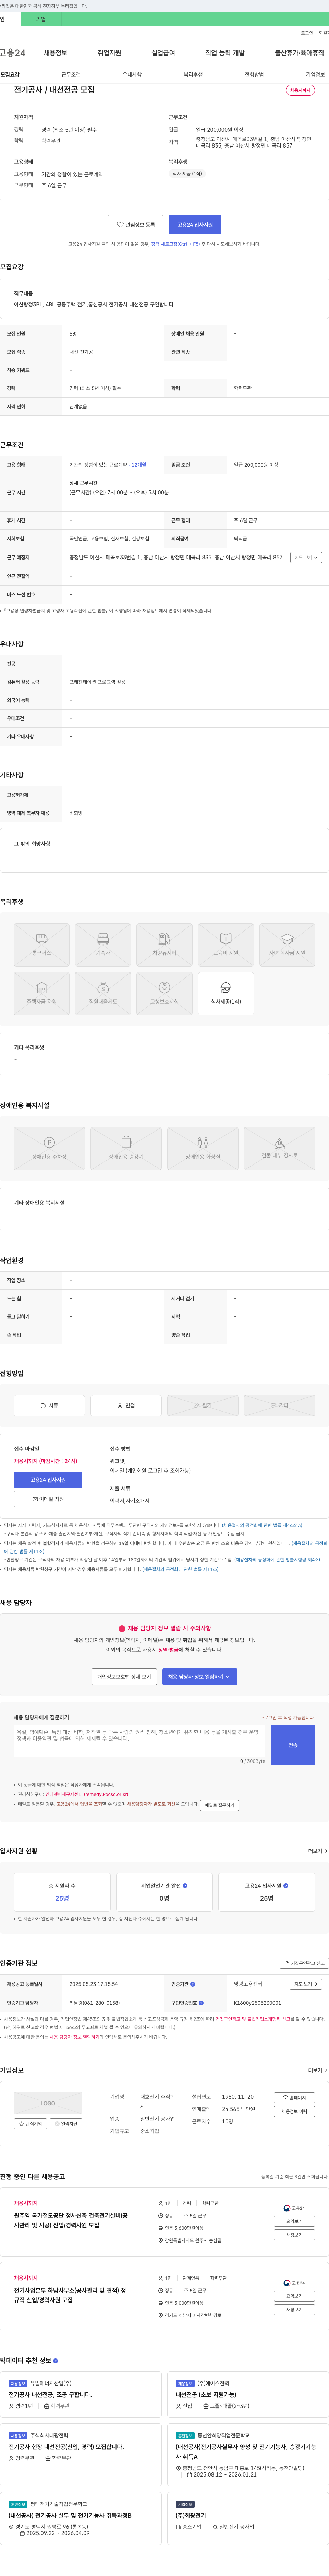The height and width of the screenshot is (2576, 329).
Task: Open the 취업지원 main menu
Action: (109, 53)
